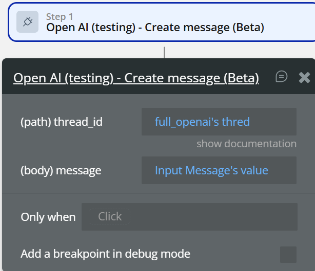Click the Only when label
The image size is (315, 271).
click(48, 217)
